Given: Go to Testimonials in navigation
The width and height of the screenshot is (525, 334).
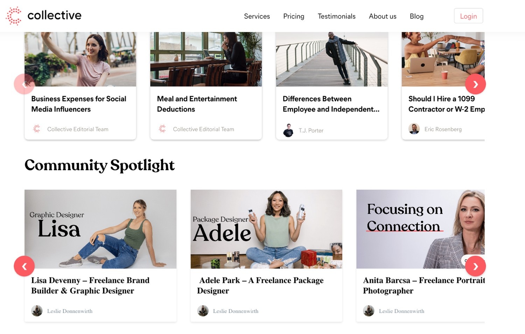Looking at the screenshot, I should tap(336, 16).
